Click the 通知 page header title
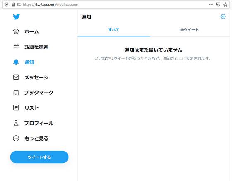The height and width of the screenshot is (181, 232). tap(86, 17)
